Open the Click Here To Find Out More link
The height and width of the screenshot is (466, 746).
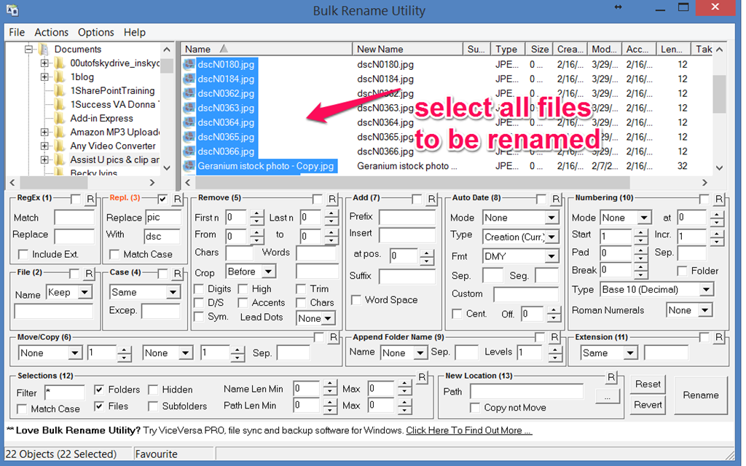pos(468,430)
